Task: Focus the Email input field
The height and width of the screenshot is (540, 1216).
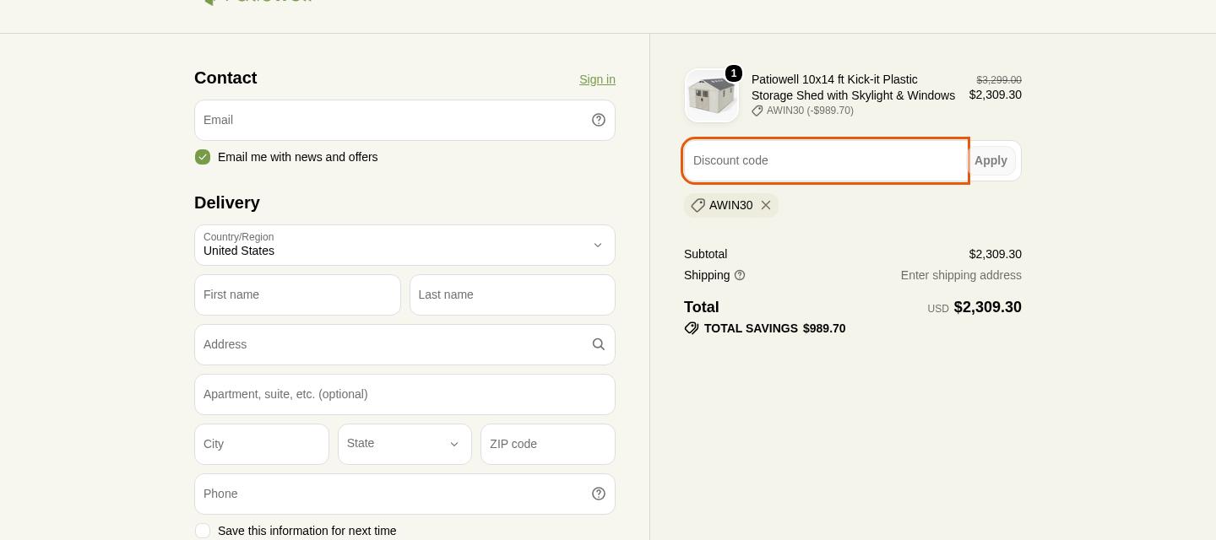Action: coord(404,120)
